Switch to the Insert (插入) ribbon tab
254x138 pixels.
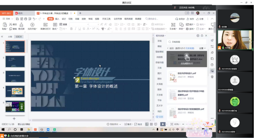pos(57,19)
